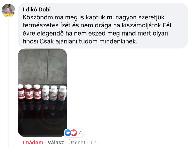The image size is (190, 148).
Task: Click the Ildikó Dobi name link
Action: pos(37,10)
